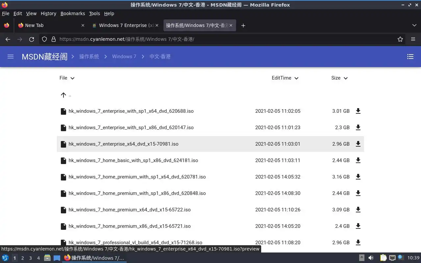The image size is (421, 263).
Task: Switch to workspace 3 in the pager
Action: [30, 258]
